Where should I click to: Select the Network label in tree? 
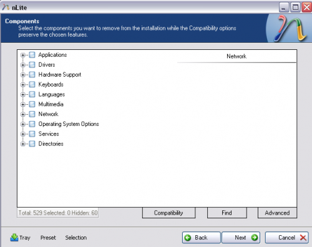click(49, 114)
